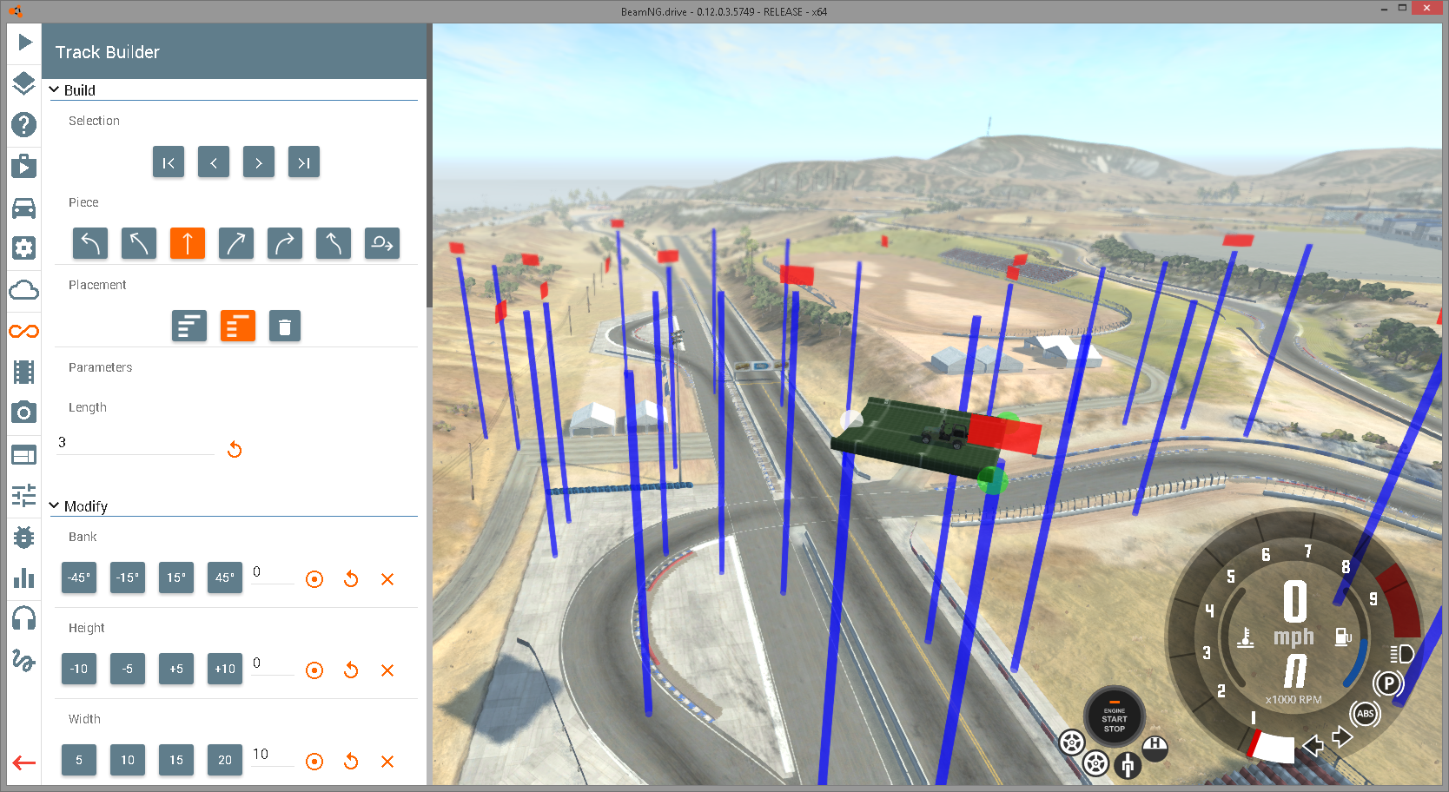Screen dimensions: 1449x792
Task: Reset the Length parameter
Action: click(235, 449)
